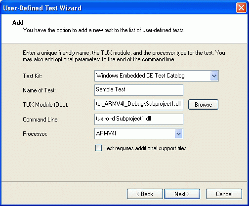249x206 pixels.
Task: Open the Processor dropdown arrow
Action: 178,133
